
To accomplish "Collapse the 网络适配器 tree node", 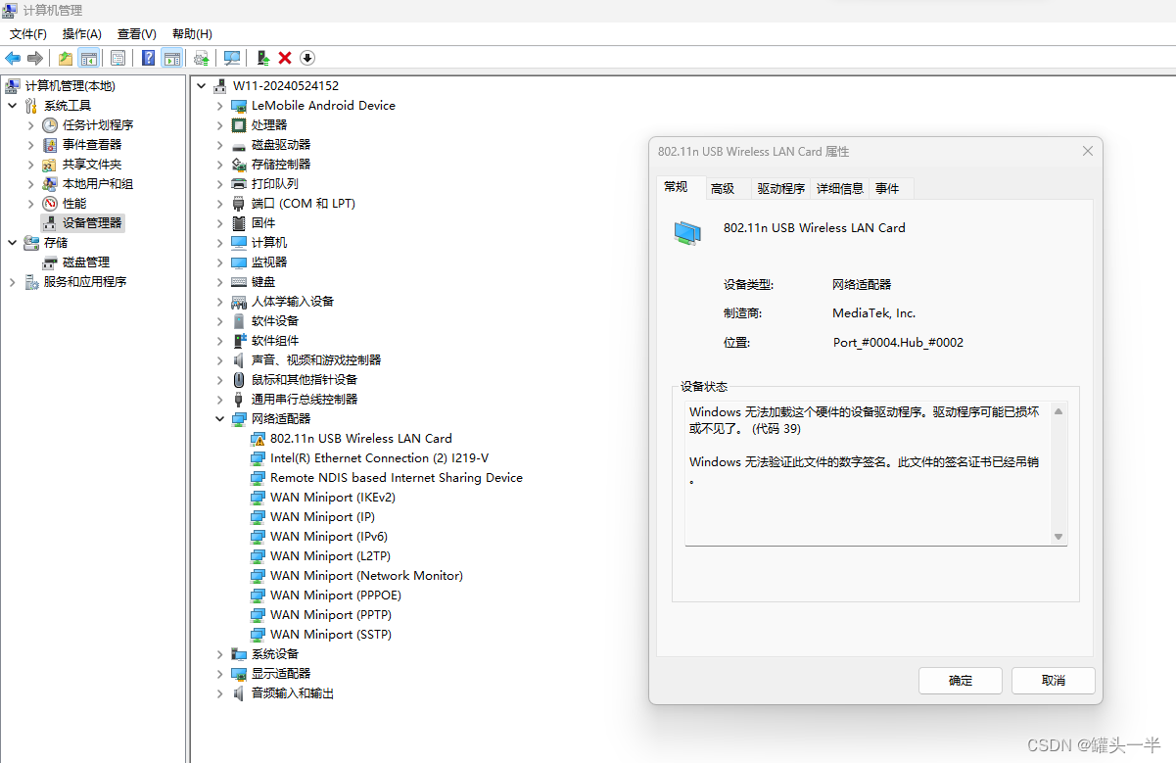I will click(x=220, y=418).
